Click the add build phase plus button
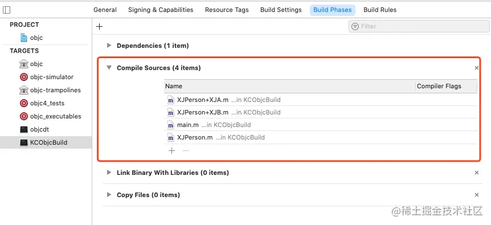The width and height of the screenshot is (491, 225). (99, 27)
